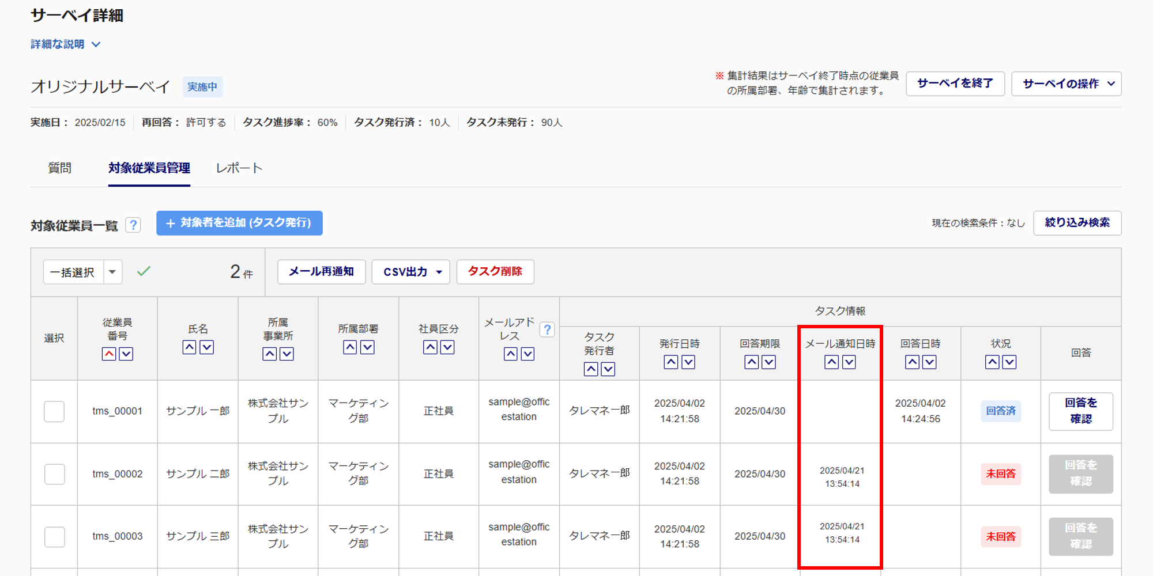Click name サンプル 三郎
The height and width of the screenshot is (576, 1153).
[x=198, y=536]
